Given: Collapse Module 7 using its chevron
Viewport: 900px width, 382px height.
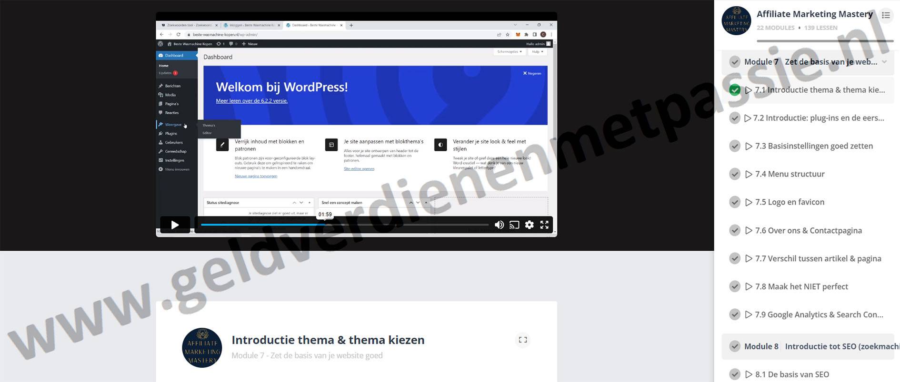Looking at the screenshot, I should (x=884, y=62).
